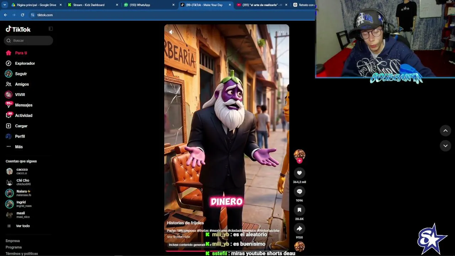Expand the Programa footer section
This screenshot has height=256, width=455.
pyautogui.click(x=14, y=247)
